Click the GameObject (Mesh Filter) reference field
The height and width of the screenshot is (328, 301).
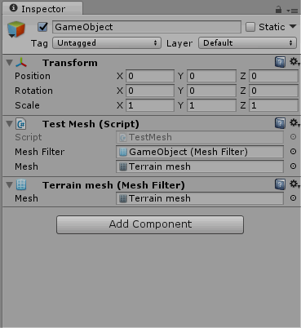tap(200, 152)
